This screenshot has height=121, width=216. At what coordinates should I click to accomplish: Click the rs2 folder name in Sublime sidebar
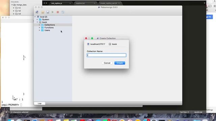(20, 11)
